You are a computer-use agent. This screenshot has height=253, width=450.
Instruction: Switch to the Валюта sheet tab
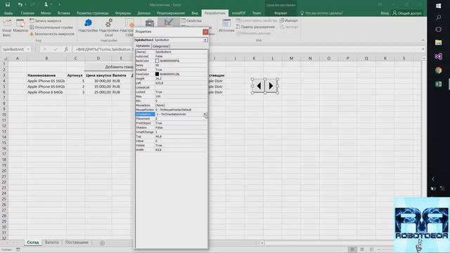tap(51, 242)
